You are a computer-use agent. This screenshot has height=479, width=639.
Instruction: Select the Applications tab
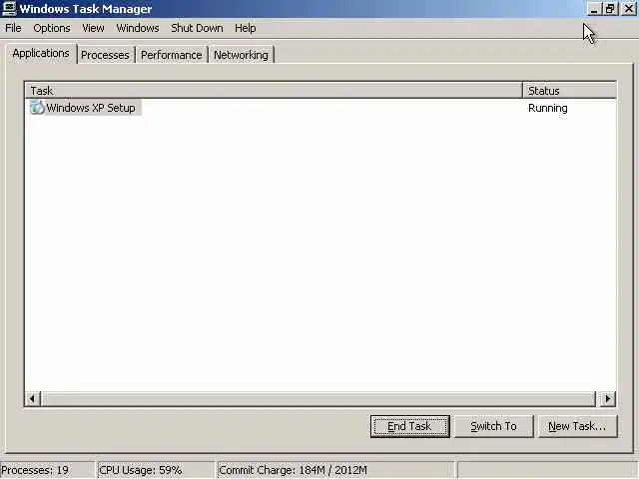point(41,53)
